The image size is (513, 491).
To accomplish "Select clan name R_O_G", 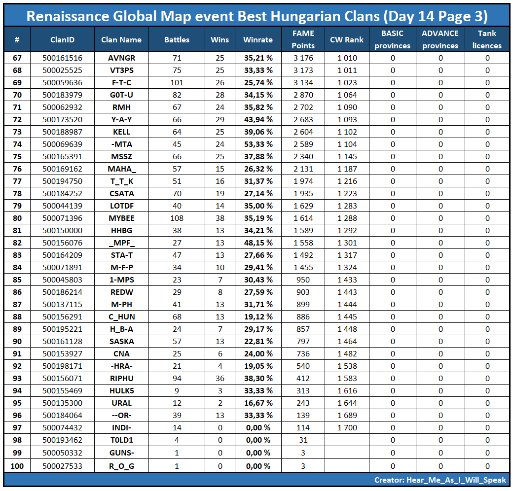I will click(122, 466).
